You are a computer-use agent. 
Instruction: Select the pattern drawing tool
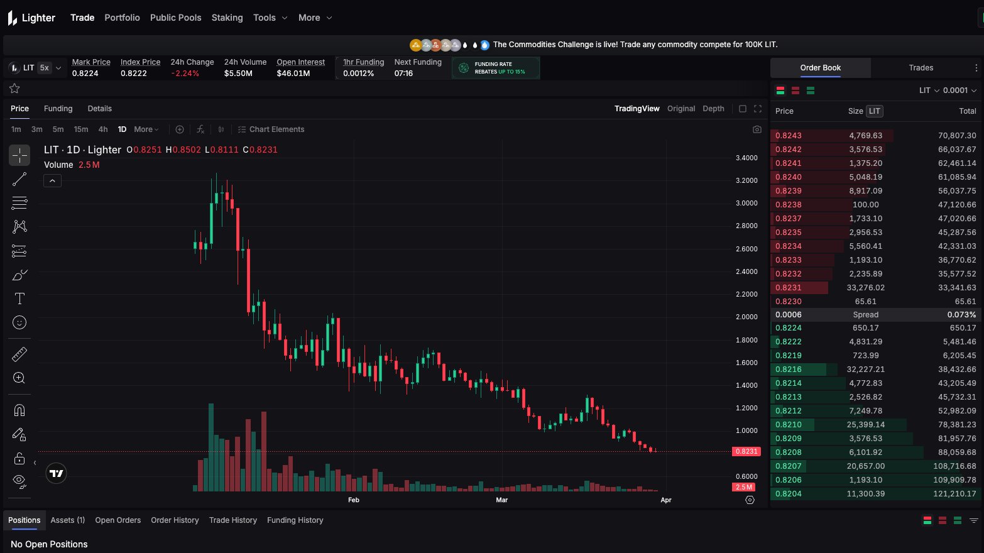[x=19, y=227]
